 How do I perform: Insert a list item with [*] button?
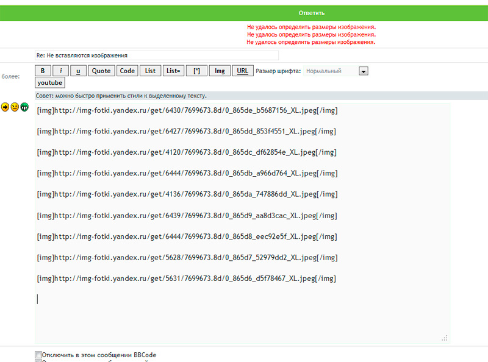point(196,71)
